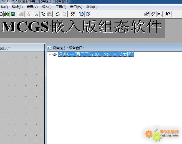Open the real-time database icon
The width and height of the screenshot is (182, 144).
pyautogui.click(x=7, y=14)
